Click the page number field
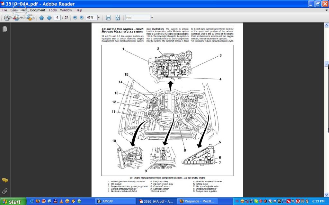Image resolution: width=329 pixels, height=205 pixels. [x=57, y=18]
